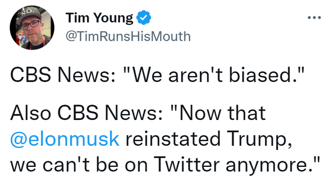Click the word 'Trump' in the tweet text

click(258, 140)
